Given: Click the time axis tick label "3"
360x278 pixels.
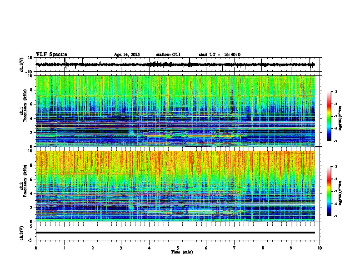Looking at the screenshot, I should [x=121, y=248].
